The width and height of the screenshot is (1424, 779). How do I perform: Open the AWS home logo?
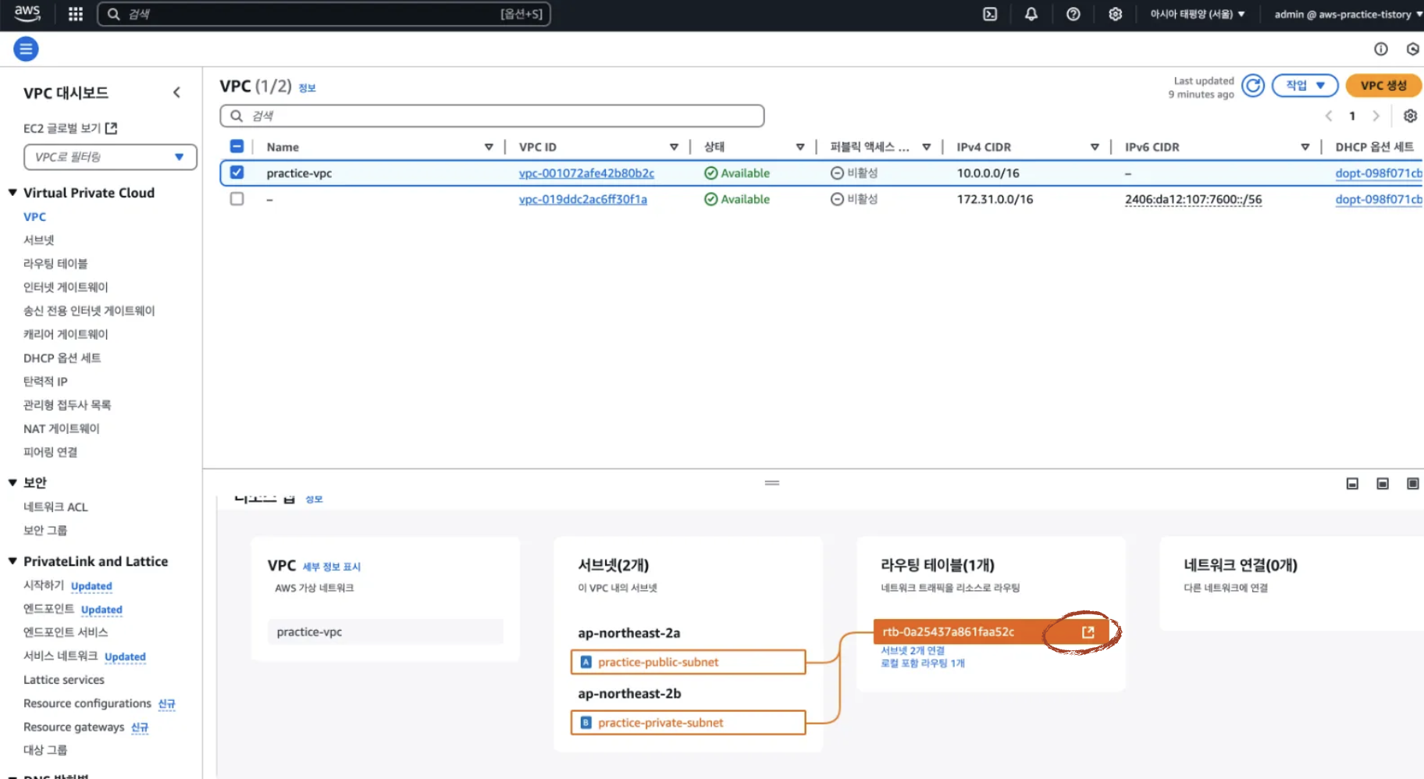27,13
